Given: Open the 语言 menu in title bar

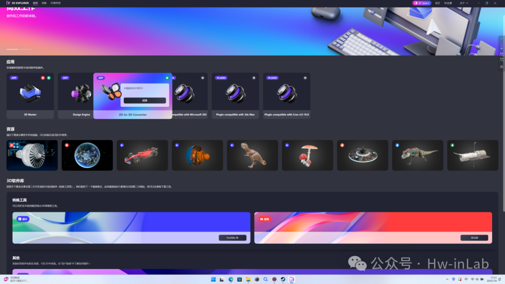Looking at the screenshot, I should pos(437,3).
